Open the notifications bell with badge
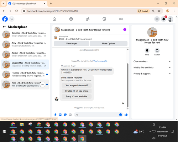Viewport: 178px width, 142px height. (x=164, y=19)
